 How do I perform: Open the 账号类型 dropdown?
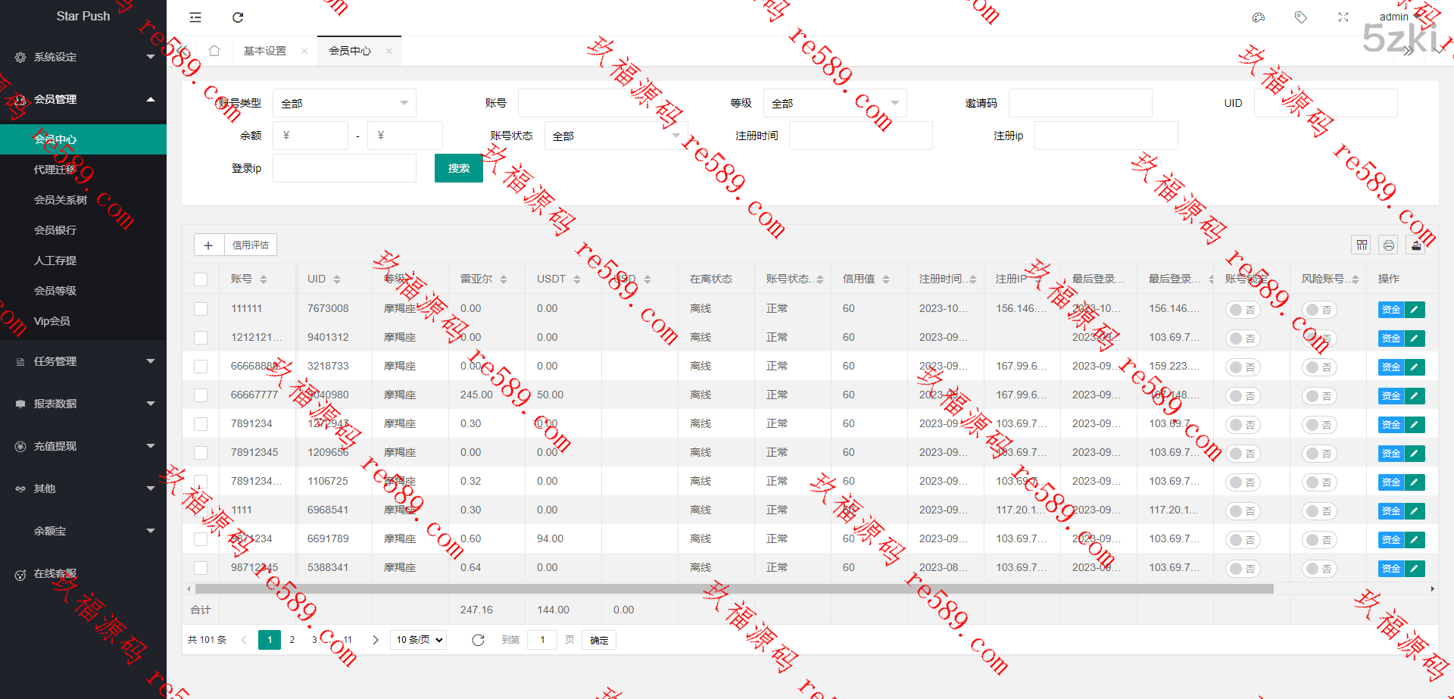[x=344, y=103]
